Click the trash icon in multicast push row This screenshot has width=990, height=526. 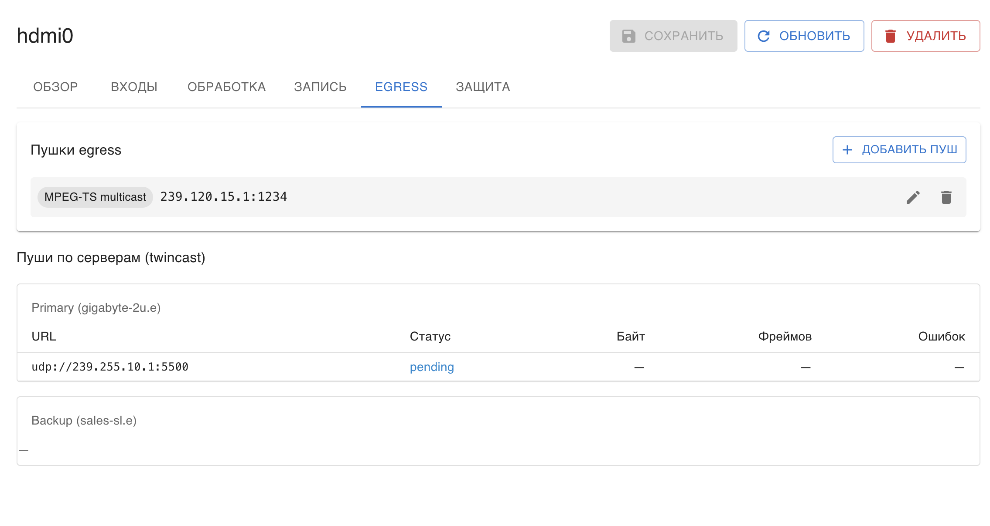tap(946, 197)
